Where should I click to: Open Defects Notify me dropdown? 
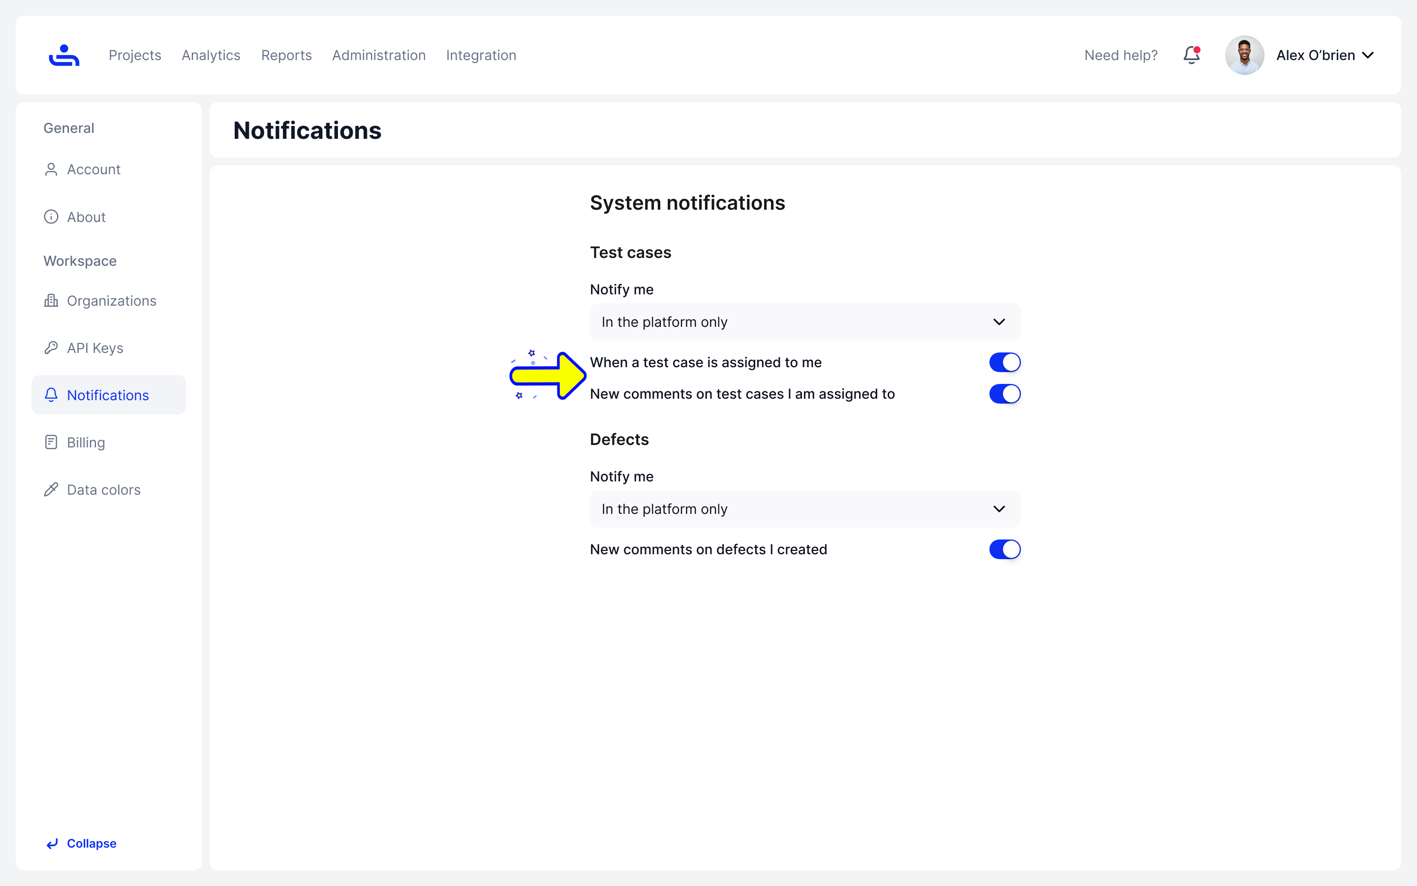click(805, 508)
